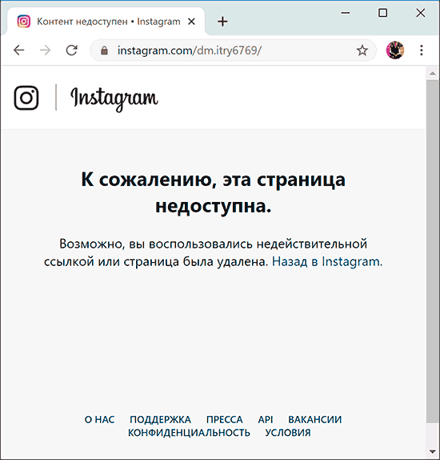
Task: Open 'ВАКАНСИИ' footer link
Action: (315, 419)
